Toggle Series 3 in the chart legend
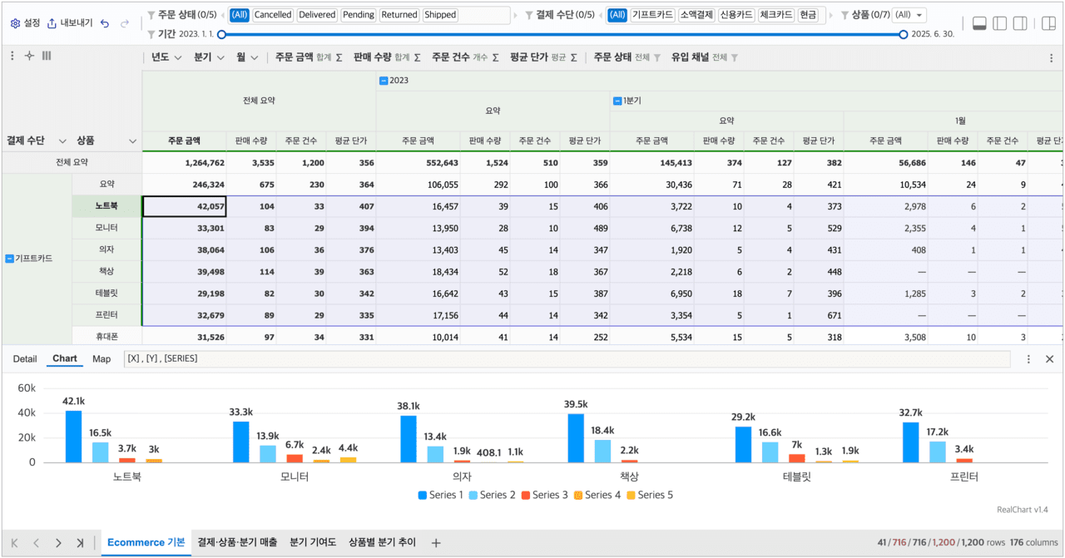 tap(545, 495)
